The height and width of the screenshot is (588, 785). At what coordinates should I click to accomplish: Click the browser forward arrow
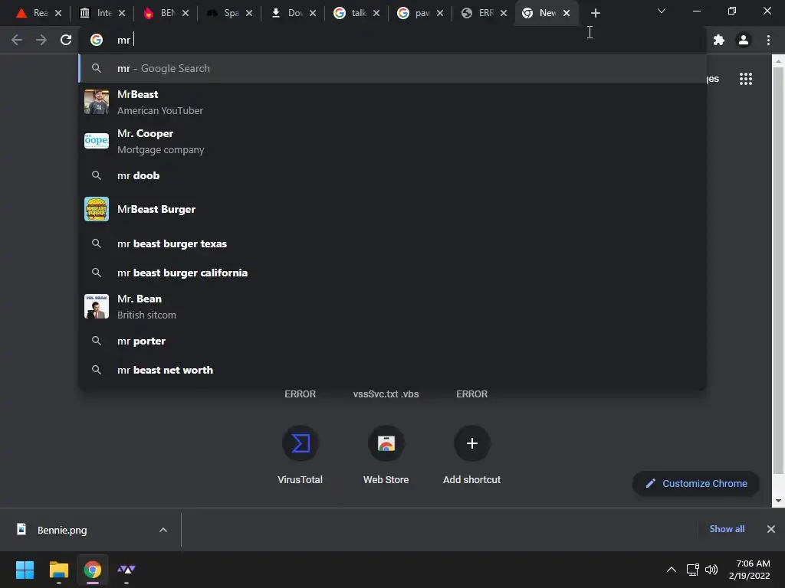point(41,40)
